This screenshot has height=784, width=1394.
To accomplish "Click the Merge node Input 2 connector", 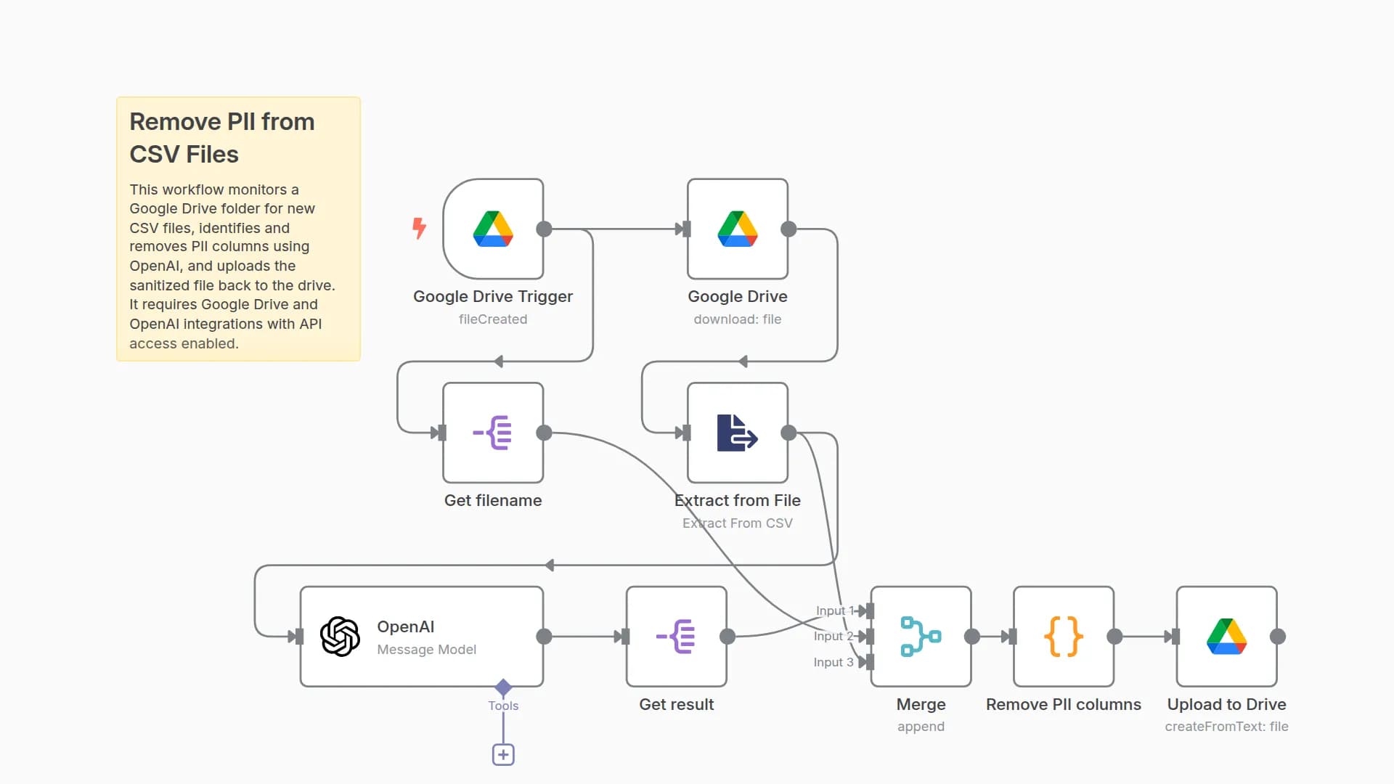I will [868, 637].
